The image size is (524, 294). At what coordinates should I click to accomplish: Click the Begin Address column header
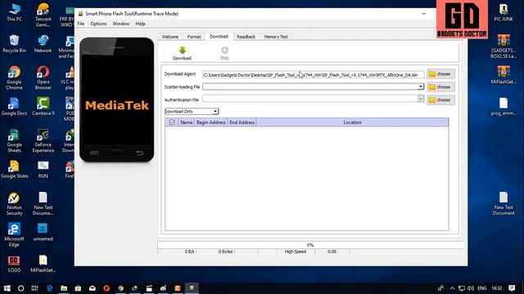coord(211,122)
